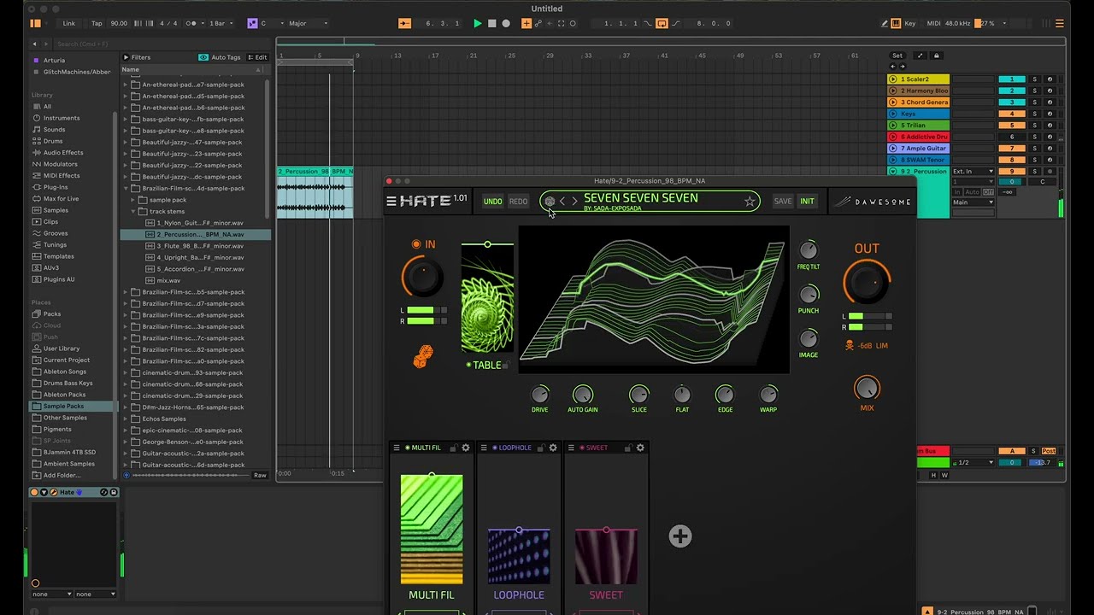This screenshot has height=615, width=1094.
Task: Click the skull -6dB limiter icon
Action: point(850,346)
